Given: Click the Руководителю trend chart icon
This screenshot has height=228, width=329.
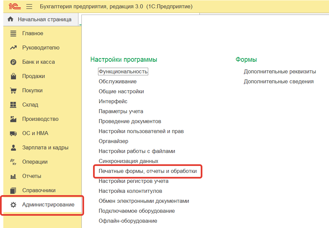Looking at the screenshot, I should tap(13, 48).
